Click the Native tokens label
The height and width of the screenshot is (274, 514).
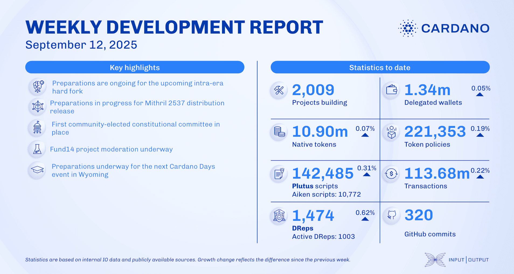coord(314,145)
